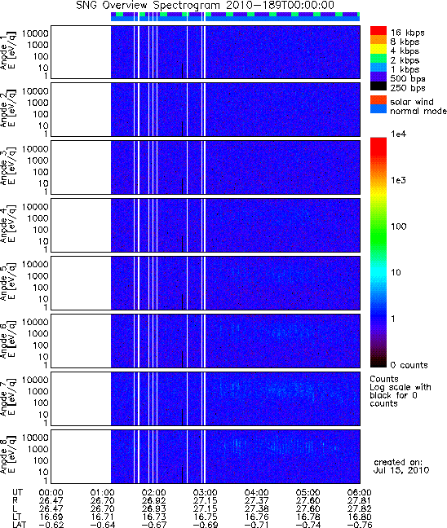Viewport: 447px width, 528px height.
Task: Click the 03:00 UT time label
Action: coord(205,493)
